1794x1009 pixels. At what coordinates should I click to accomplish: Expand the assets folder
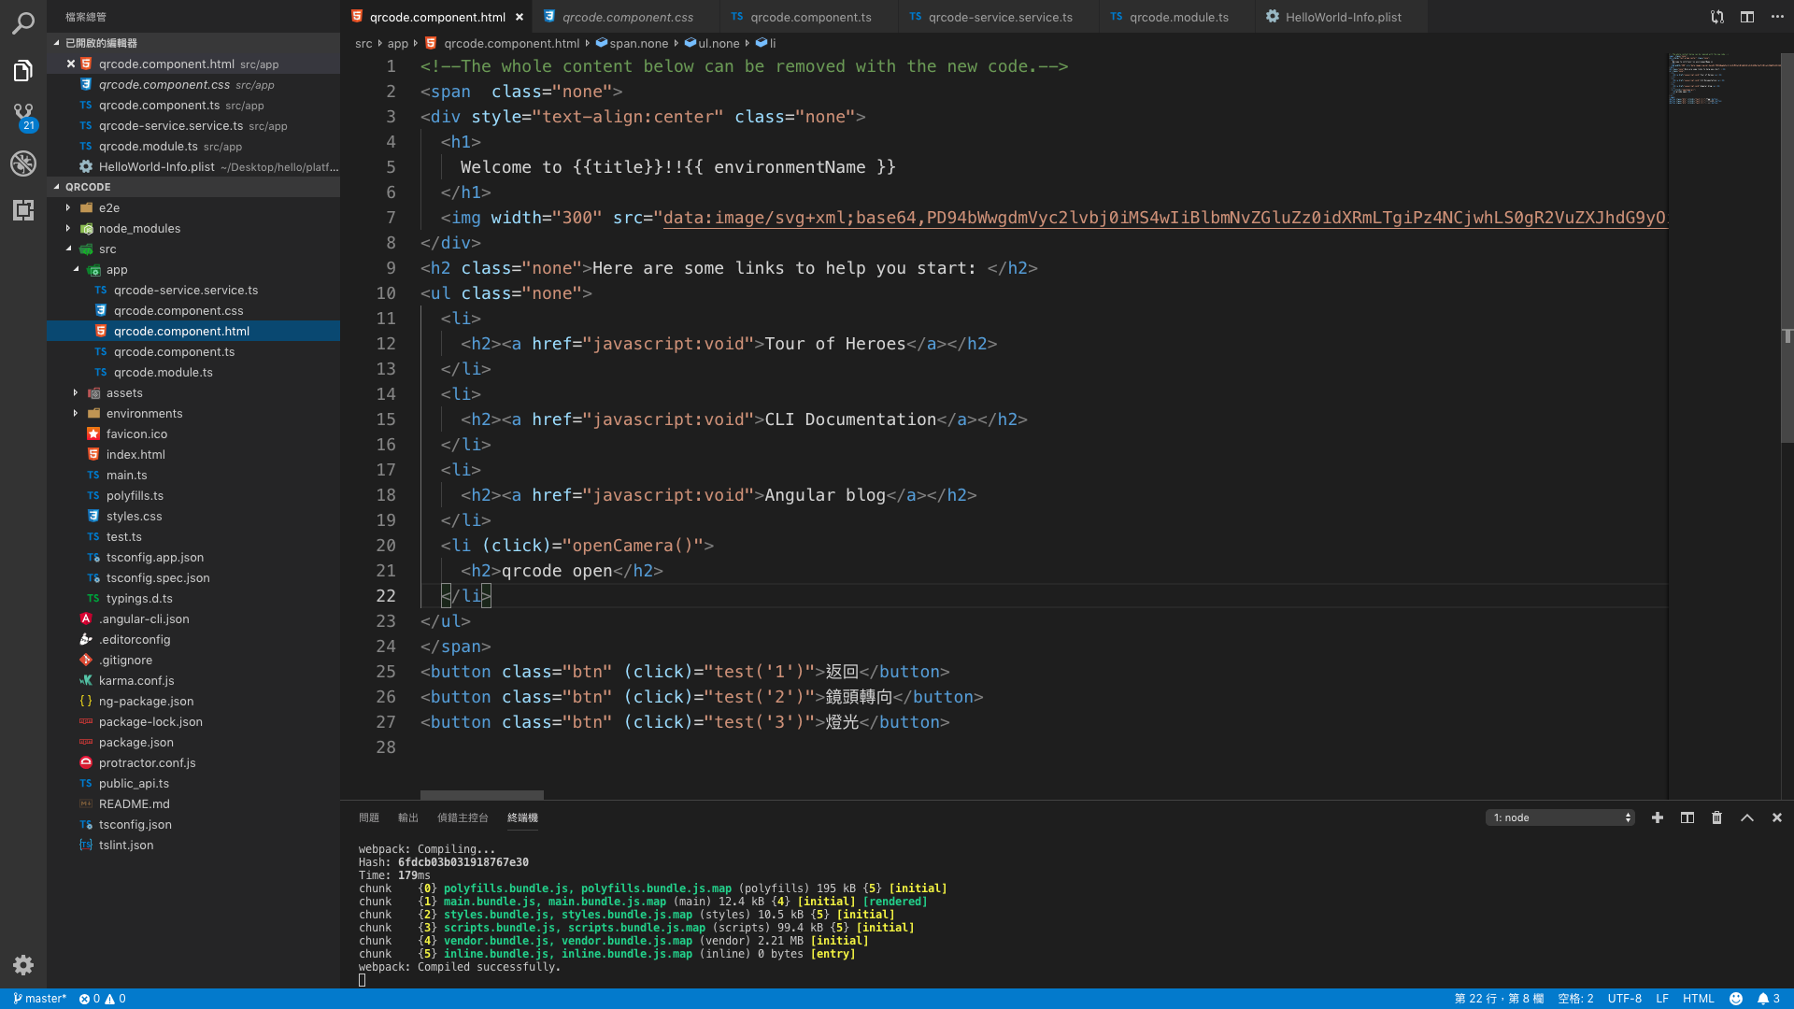(122, 392)
